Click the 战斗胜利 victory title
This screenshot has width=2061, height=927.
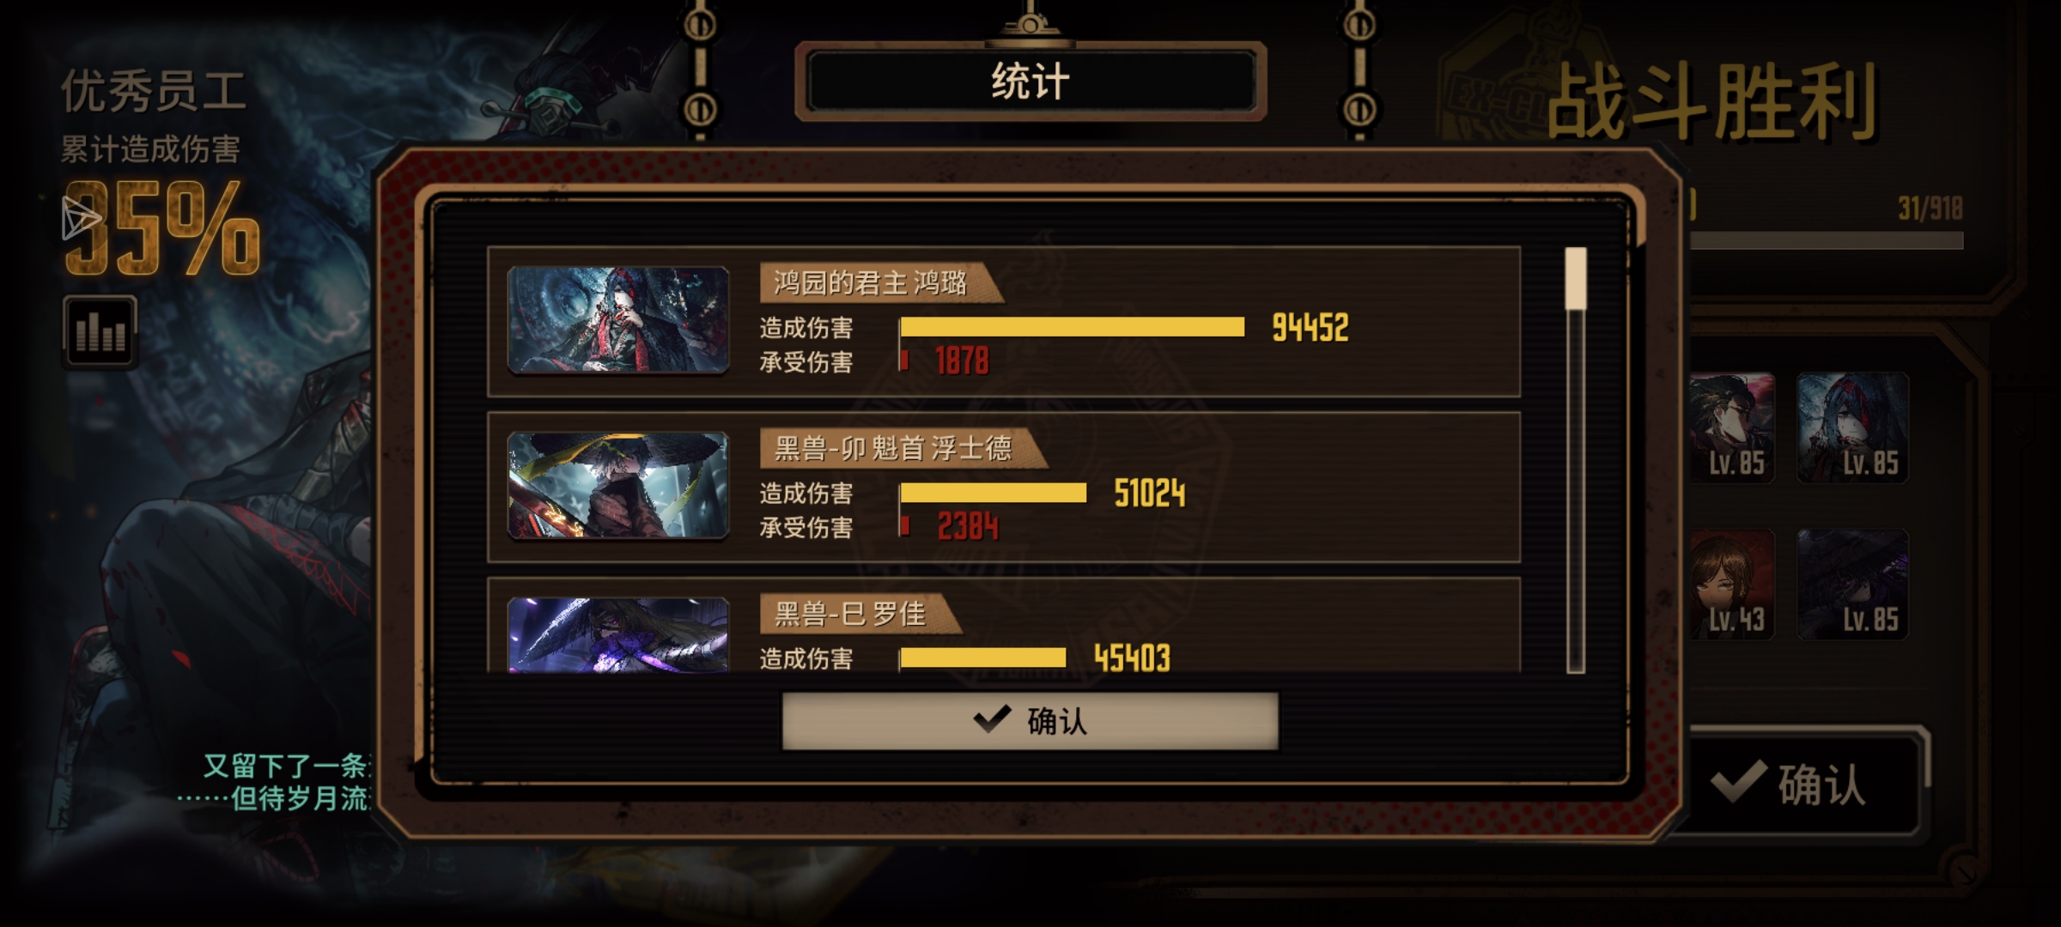[x=1713, y=103]
